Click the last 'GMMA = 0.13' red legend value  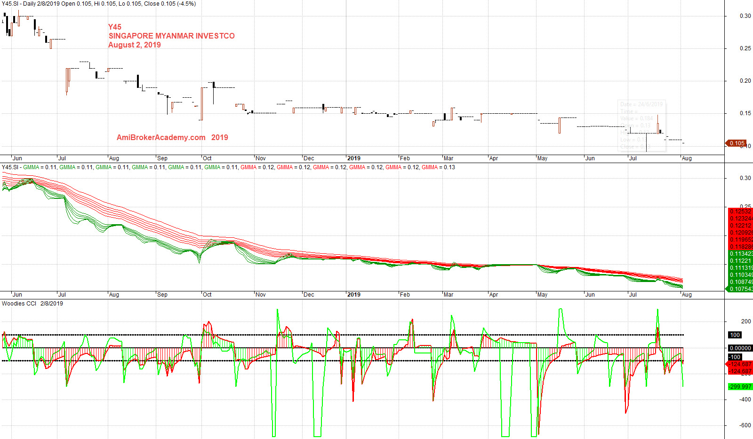tap(438, 167)
